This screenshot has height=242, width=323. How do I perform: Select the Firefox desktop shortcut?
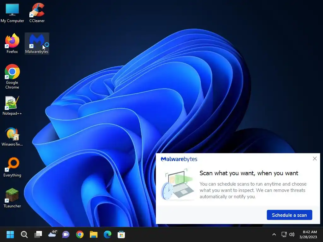(x=12, y=43)
